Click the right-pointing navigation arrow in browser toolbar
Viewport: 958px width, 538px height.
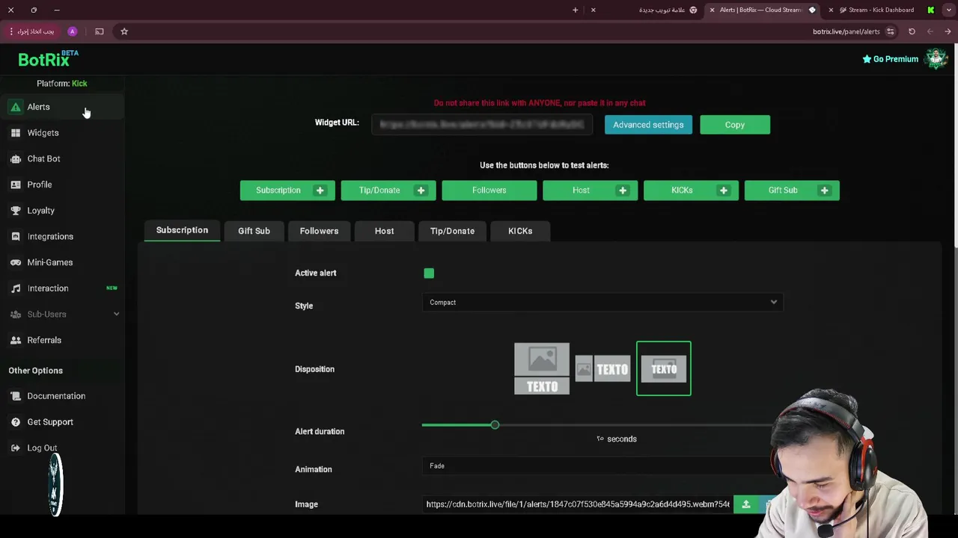point(948,31)
